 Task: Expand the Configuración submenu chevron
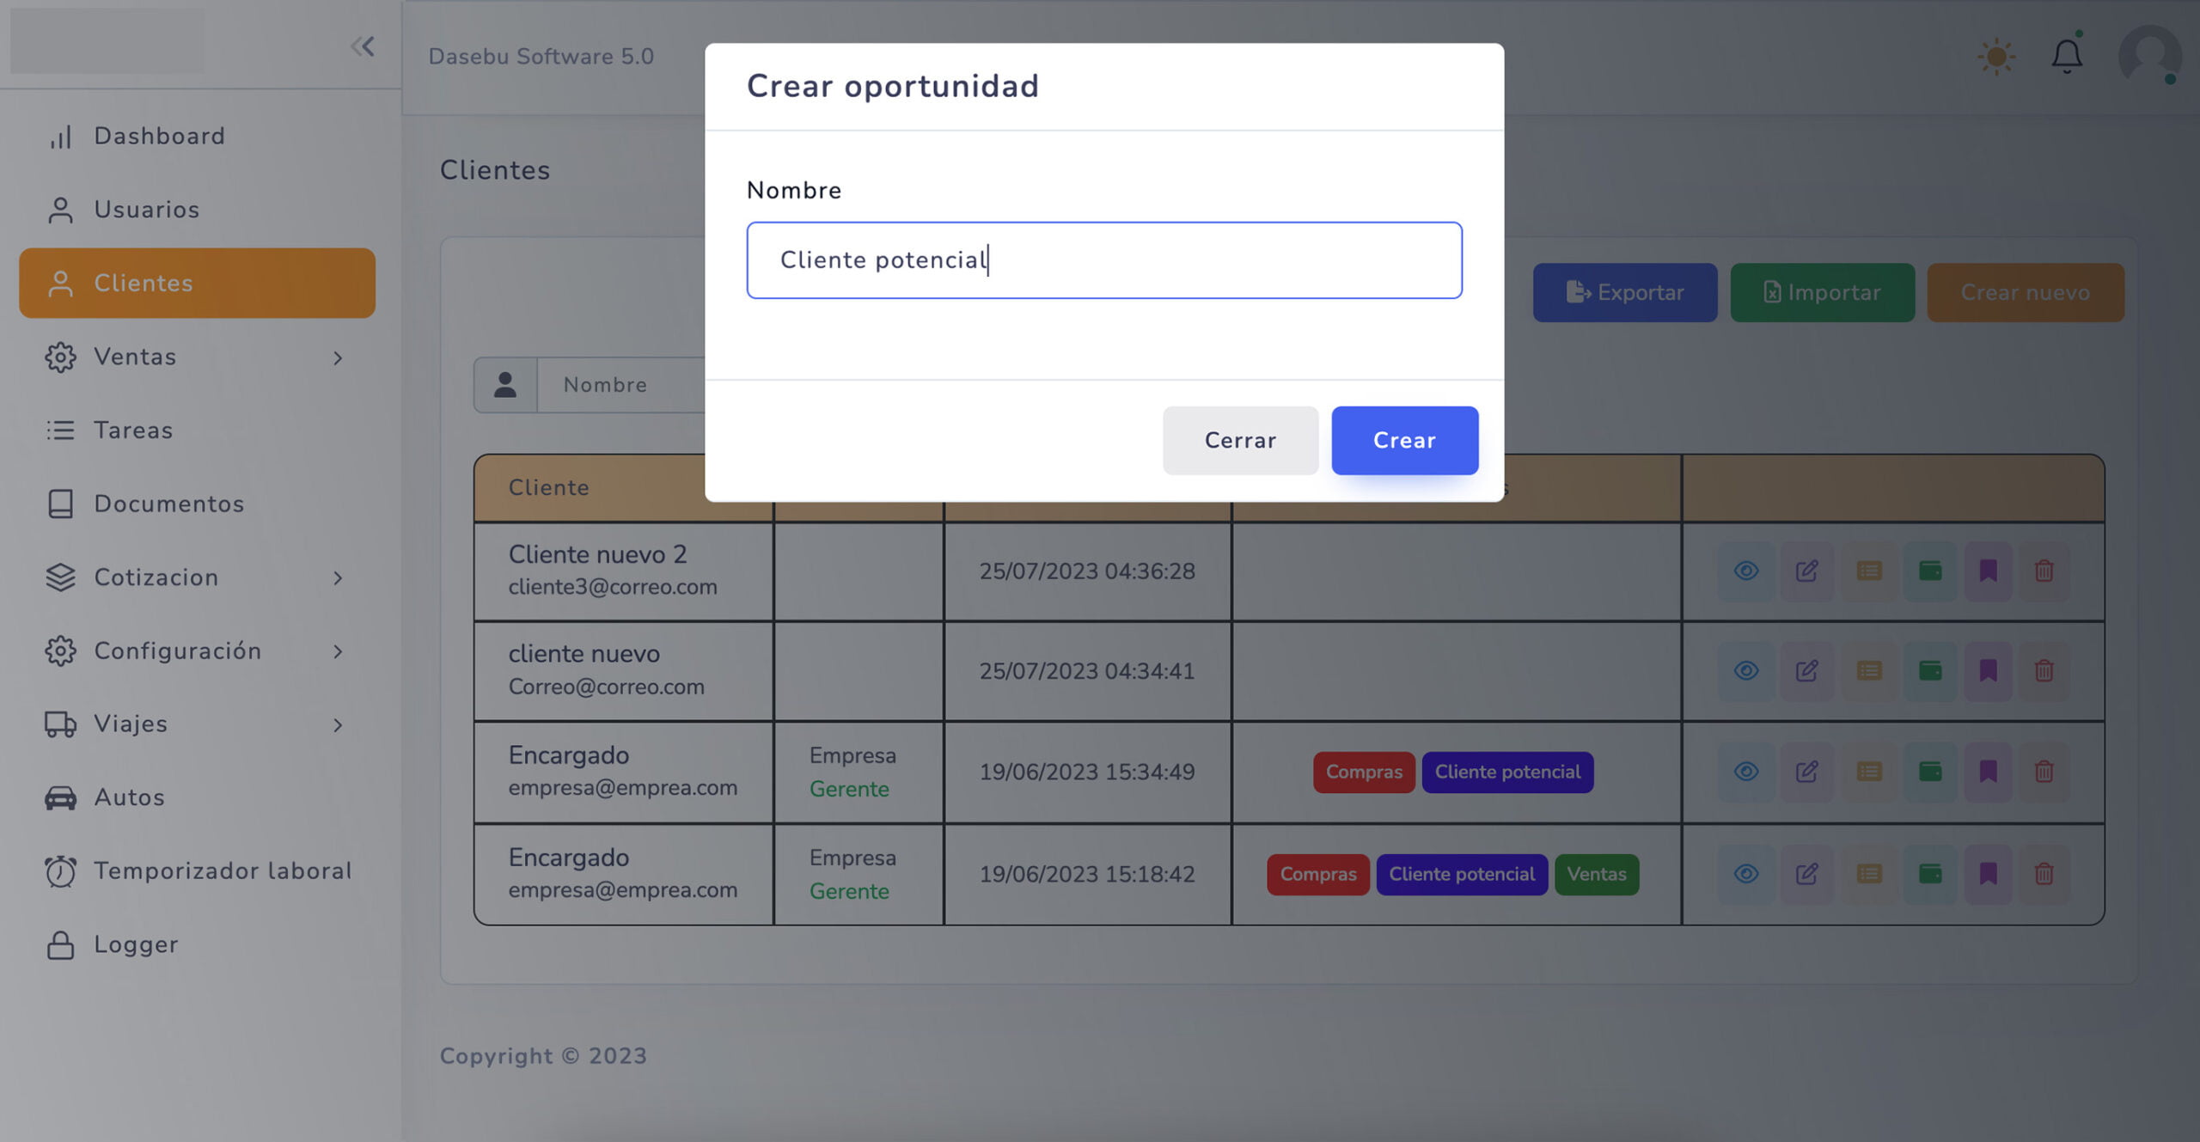pos(338,651)
